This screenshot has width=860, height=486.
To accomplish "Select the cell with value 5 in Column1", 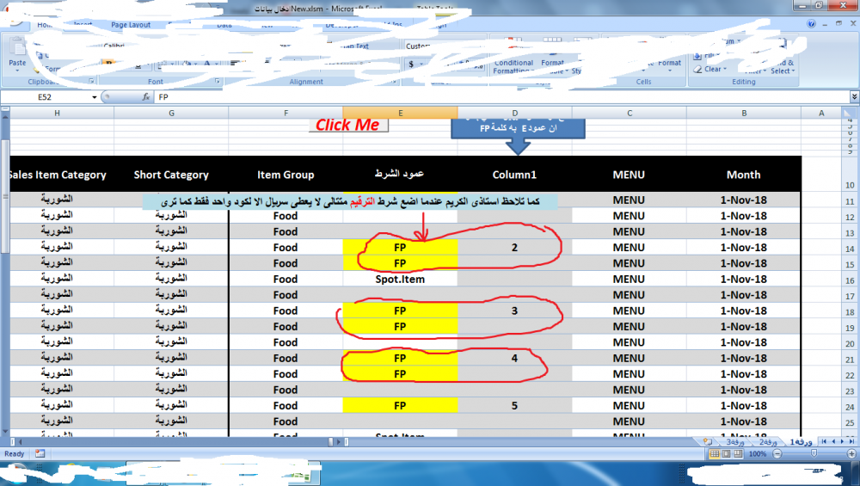I will point(514,406).
